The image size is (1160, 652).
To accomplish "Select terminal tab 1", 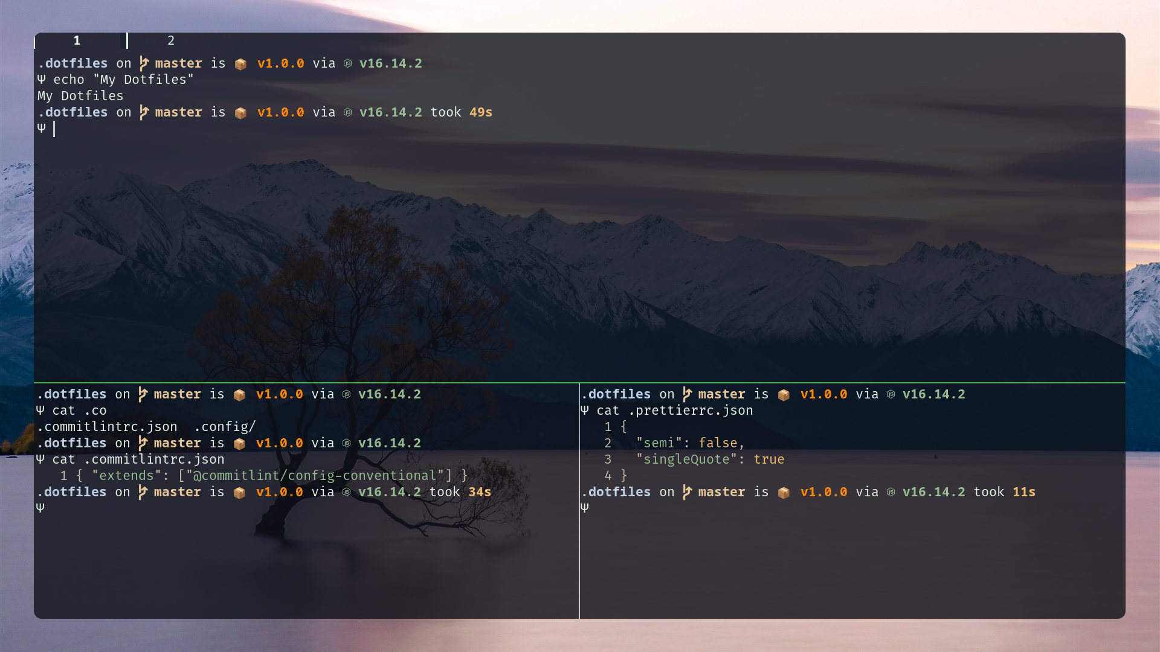I will pyautogui.click(x=77, y=40).
